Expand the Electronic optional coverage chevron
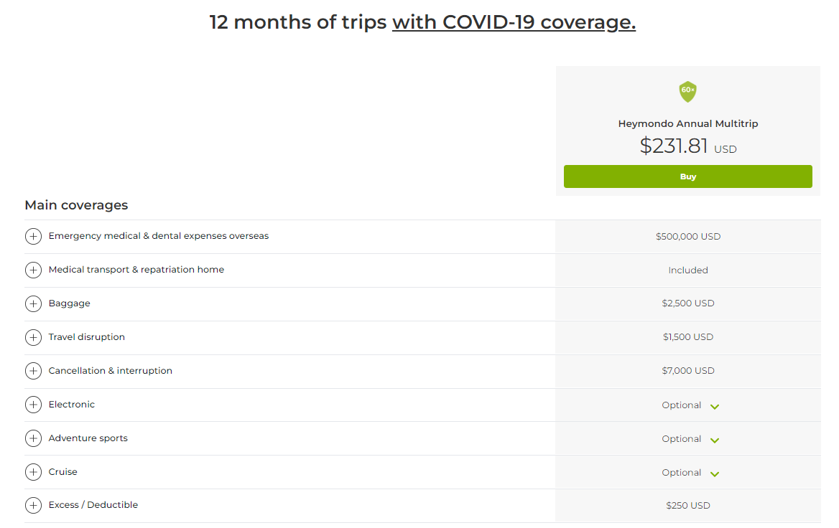The height and width of the screenshot is (528, 839). [x=714, y=407]
